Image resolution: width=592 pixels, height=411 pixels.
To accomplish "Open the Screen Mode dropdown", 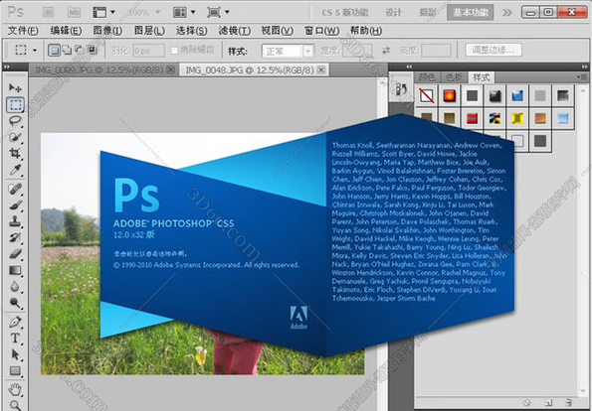I will (x=218, y=13).
